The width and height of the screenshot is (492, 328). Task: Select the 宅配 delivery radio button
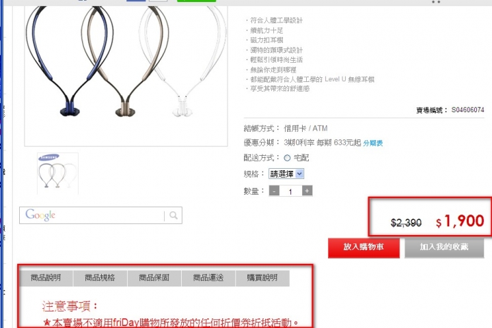tap(287, 158)
